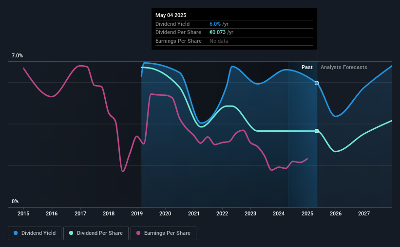
Task: Click the 2015 x-axis year label
Action: point(23,213)
